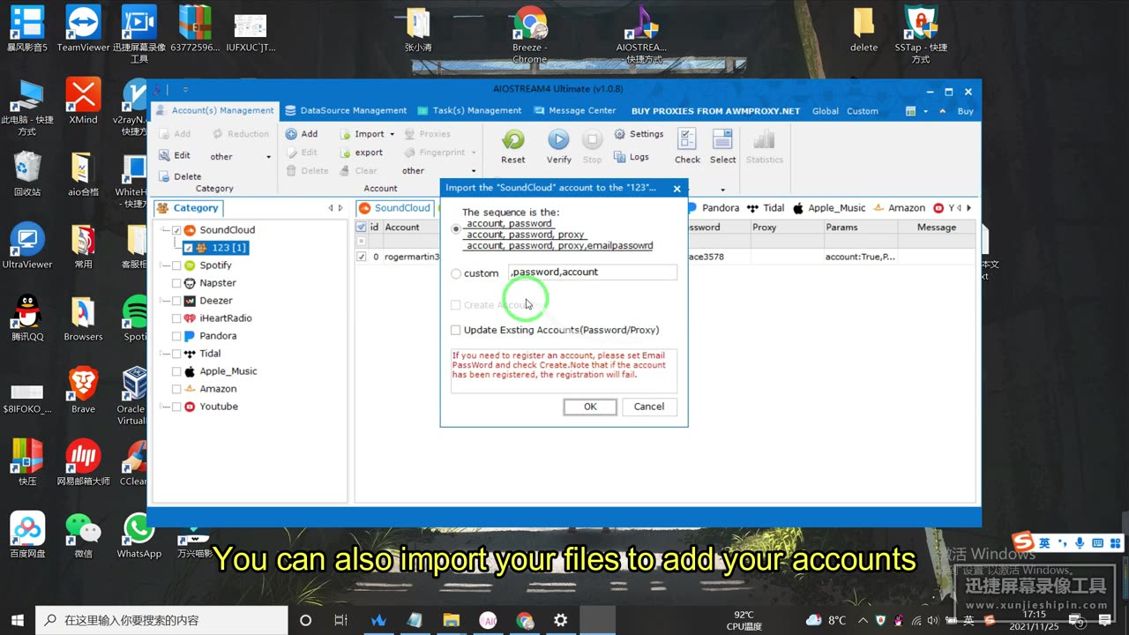
Task: Expand the Spotify tree node
Action: (x=164, y=265)
